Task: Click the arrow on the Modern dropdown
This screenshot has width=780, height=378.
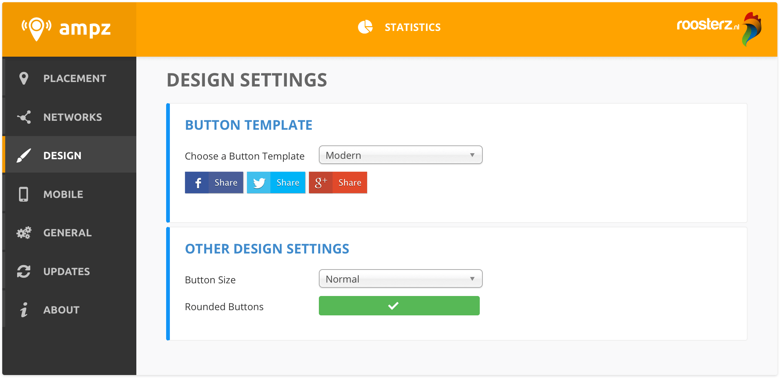Action: coord(472,155)
